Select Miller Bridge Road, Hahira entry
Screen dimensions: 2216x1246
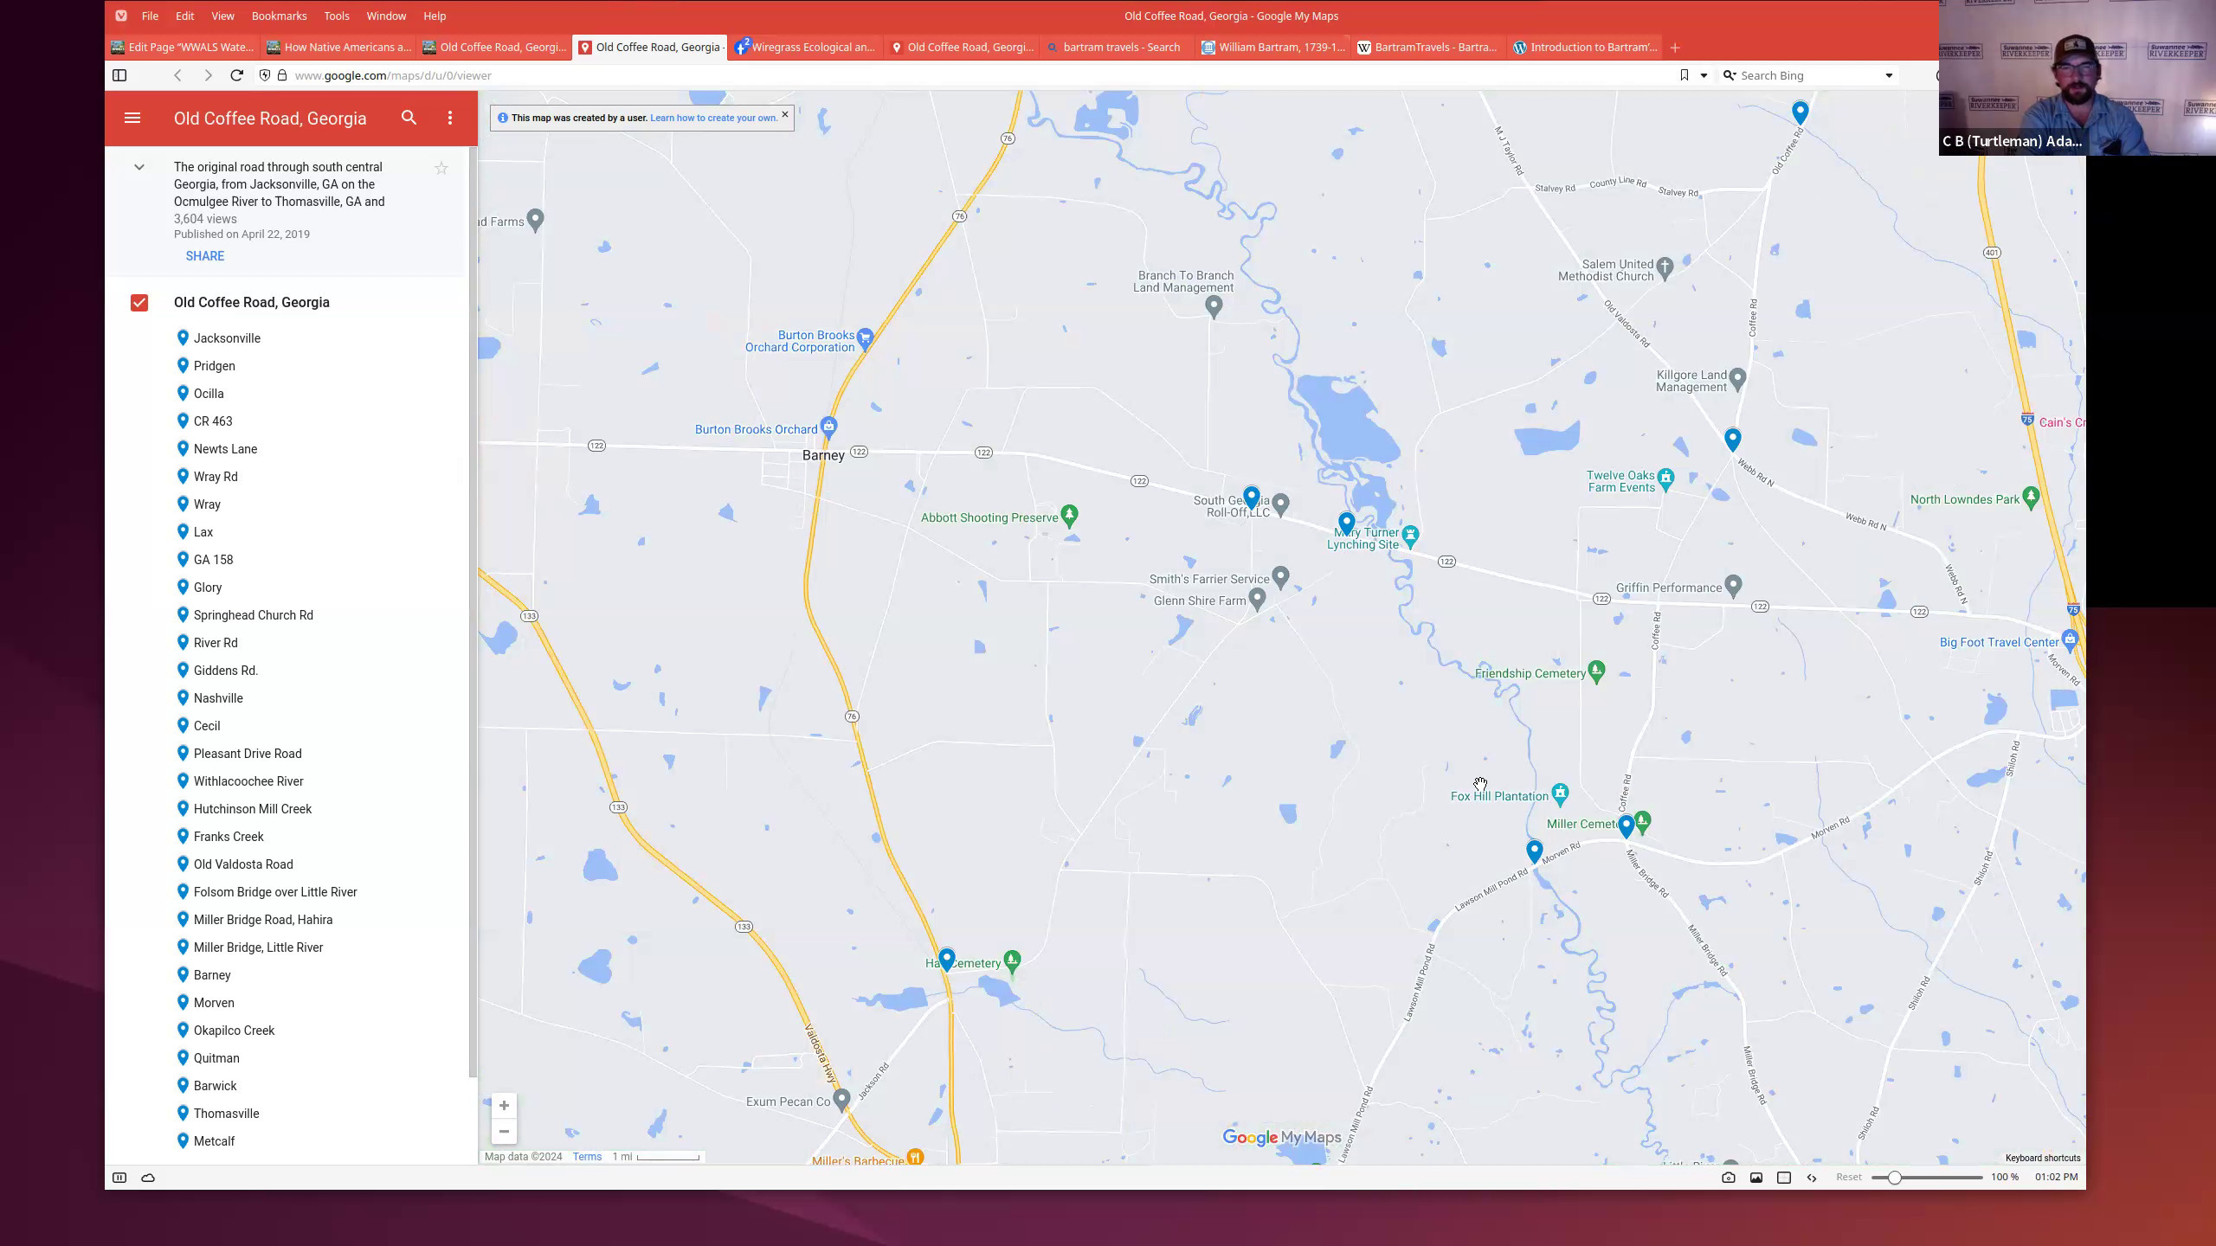tap(263, 920)
